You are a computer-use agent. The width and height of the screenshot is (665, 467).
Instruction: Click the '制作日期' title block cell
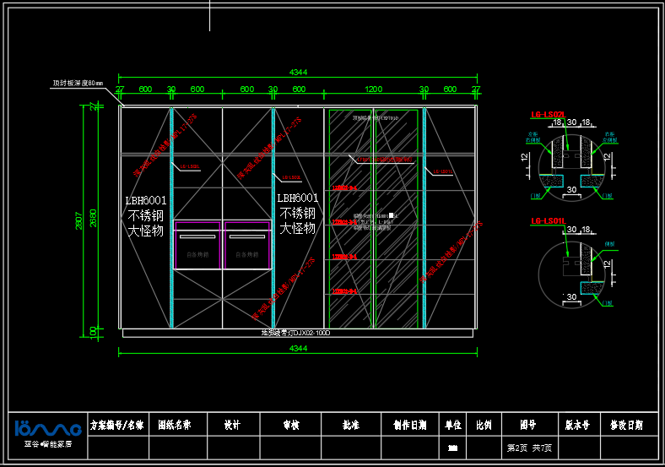click(409, 425)
